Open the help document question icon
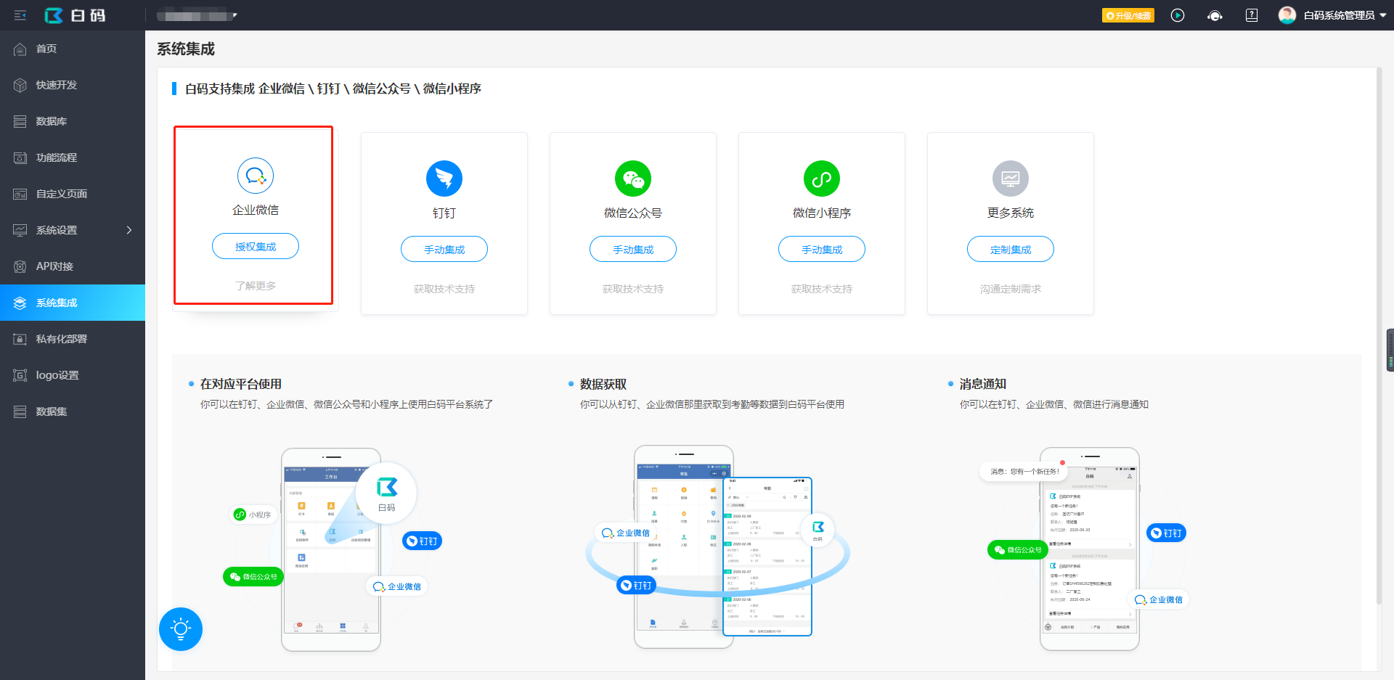Image resolution: width=1394 pixels, height=680 pixels. click(x=1252, y=15)
